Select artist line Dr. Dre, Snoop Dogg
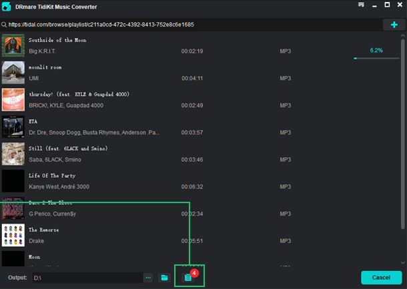The width and height of the screenshot is (407, 289). (94, 133)
